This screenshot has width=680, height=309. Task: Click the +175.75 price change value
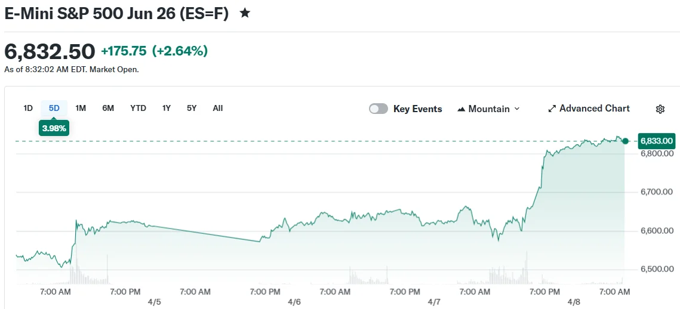pos(124,51)
